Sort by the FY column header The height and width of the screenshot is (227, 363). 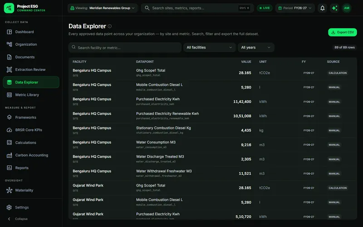[x=304, y=62]
